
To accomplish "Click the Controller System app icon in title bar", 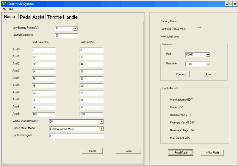I will pyautogui.click(x=4, y=4).
